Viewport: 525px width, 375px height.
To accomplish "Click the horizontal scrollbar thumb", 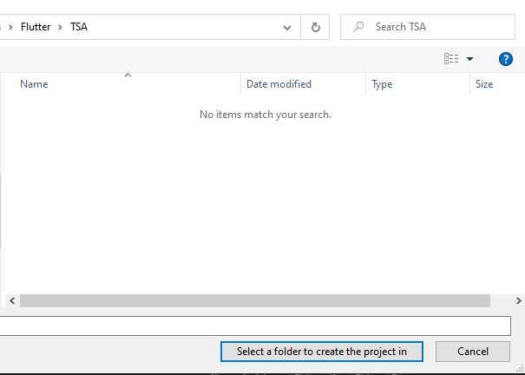I will click(254, 300).
